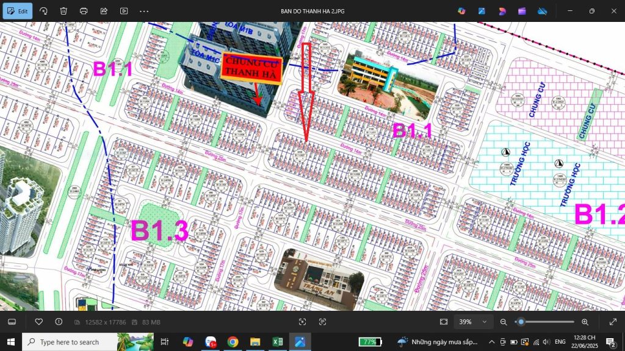Zoom in using the plus magnifier
This screenshot has height=351, width=625.
tap(585, 322)
